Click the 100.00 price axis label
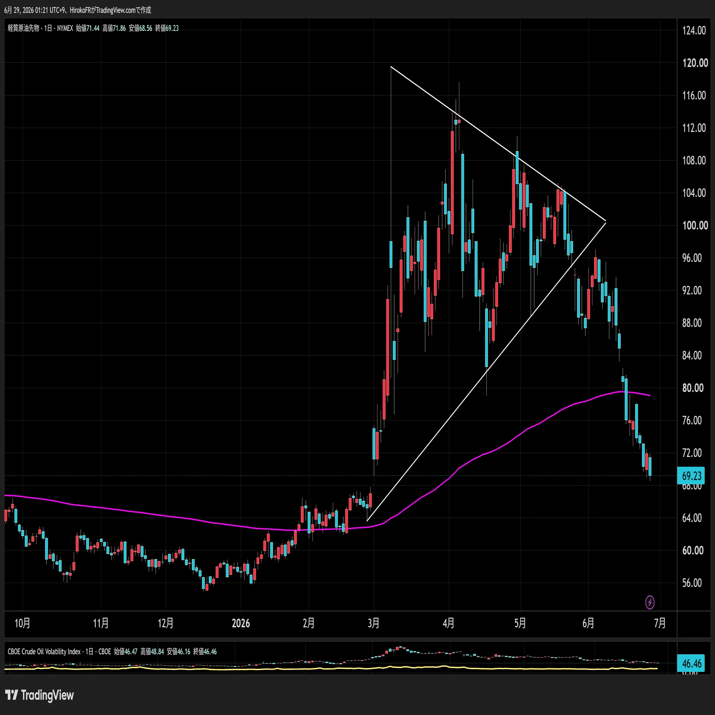This screenshot has height=715, width=715. [695, 226]
